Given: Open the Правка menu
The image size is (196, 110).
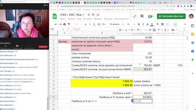Looking at the screenshot, I should click(71, 19).
